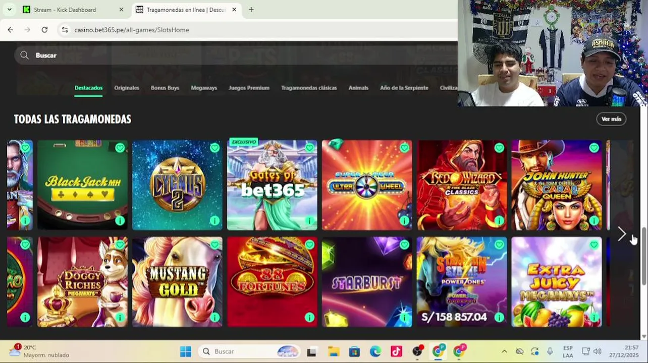Show info for Ultra Wheel game

[x=404, y=221]
